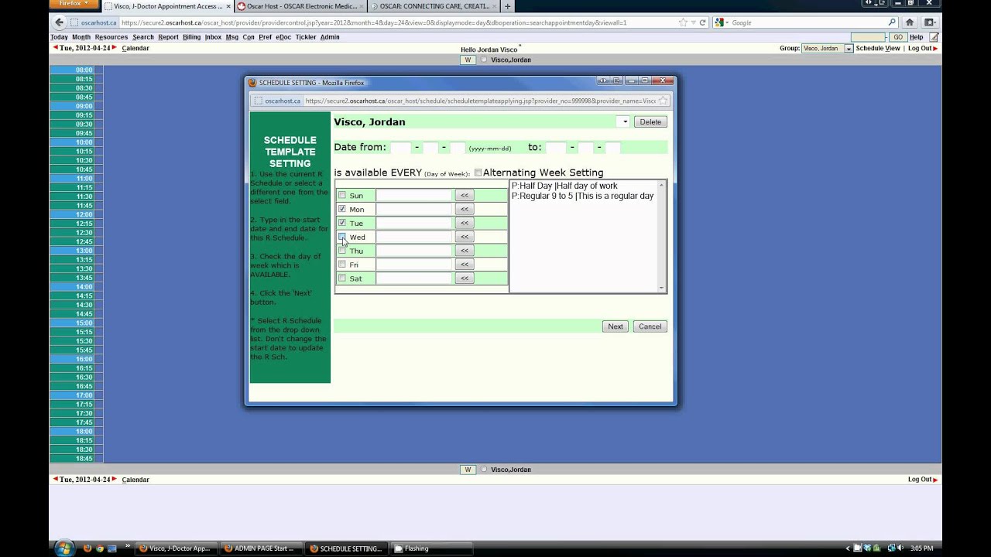Image resolution: width=991 pixels, height=557 pixels.
Task: Check the Sat availability checkbox
Action: [342, 278]
